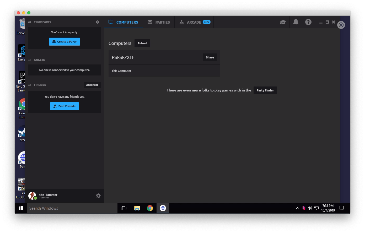Click the help question mark in top bar
Image resolution: width=365 pixels, height=233 pixels.
click(308, 22)
